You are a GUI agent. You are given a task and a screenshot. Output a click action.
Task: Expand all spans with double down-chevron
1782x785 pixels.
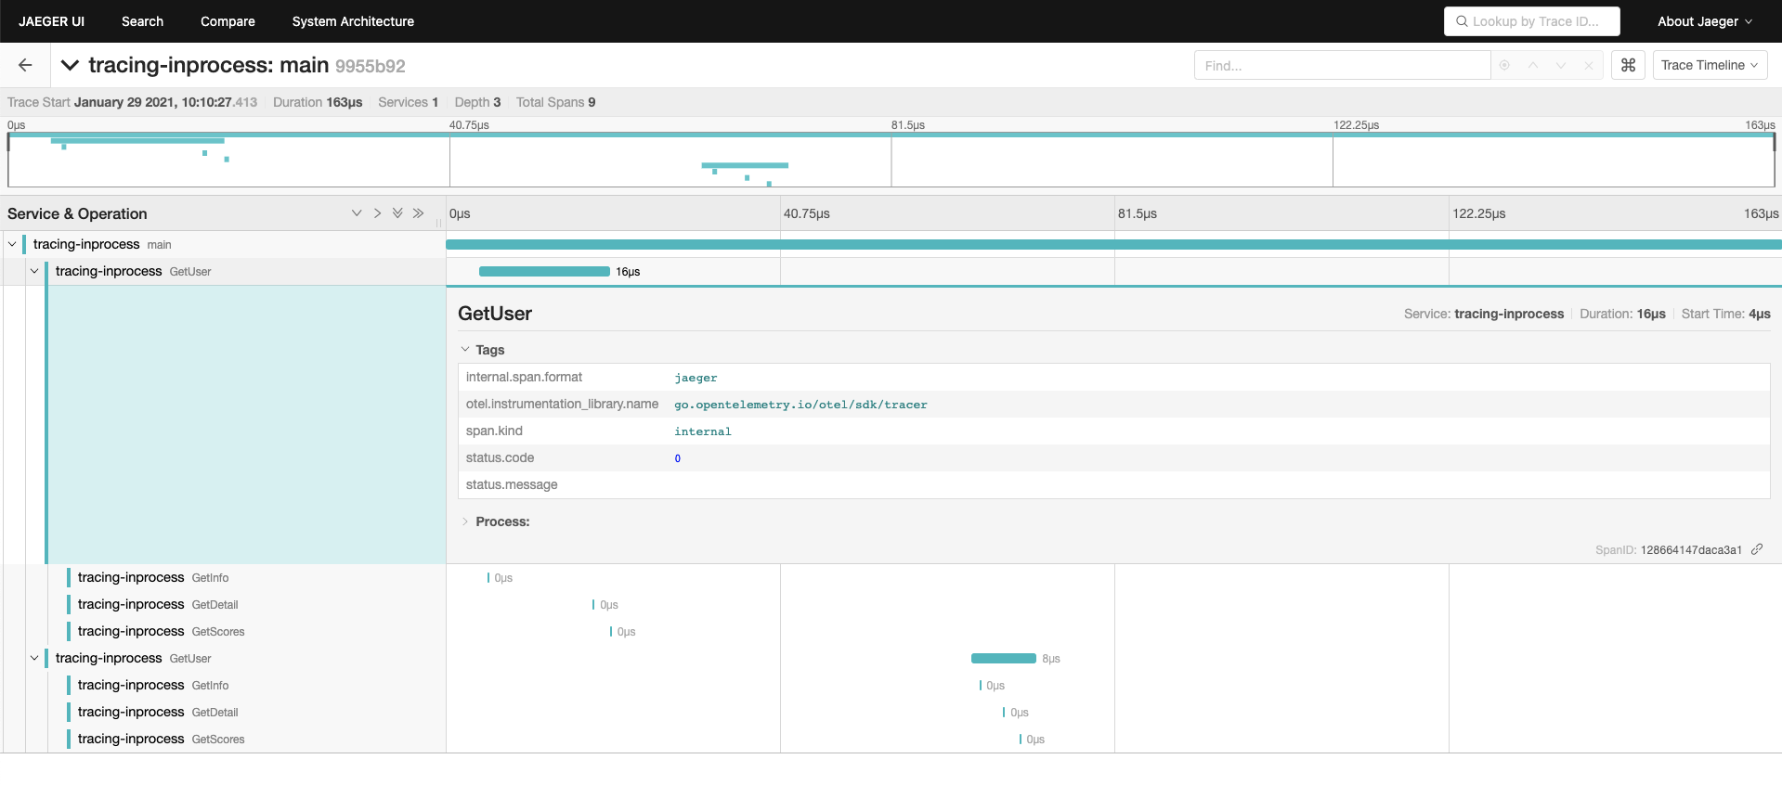point(397,213)
